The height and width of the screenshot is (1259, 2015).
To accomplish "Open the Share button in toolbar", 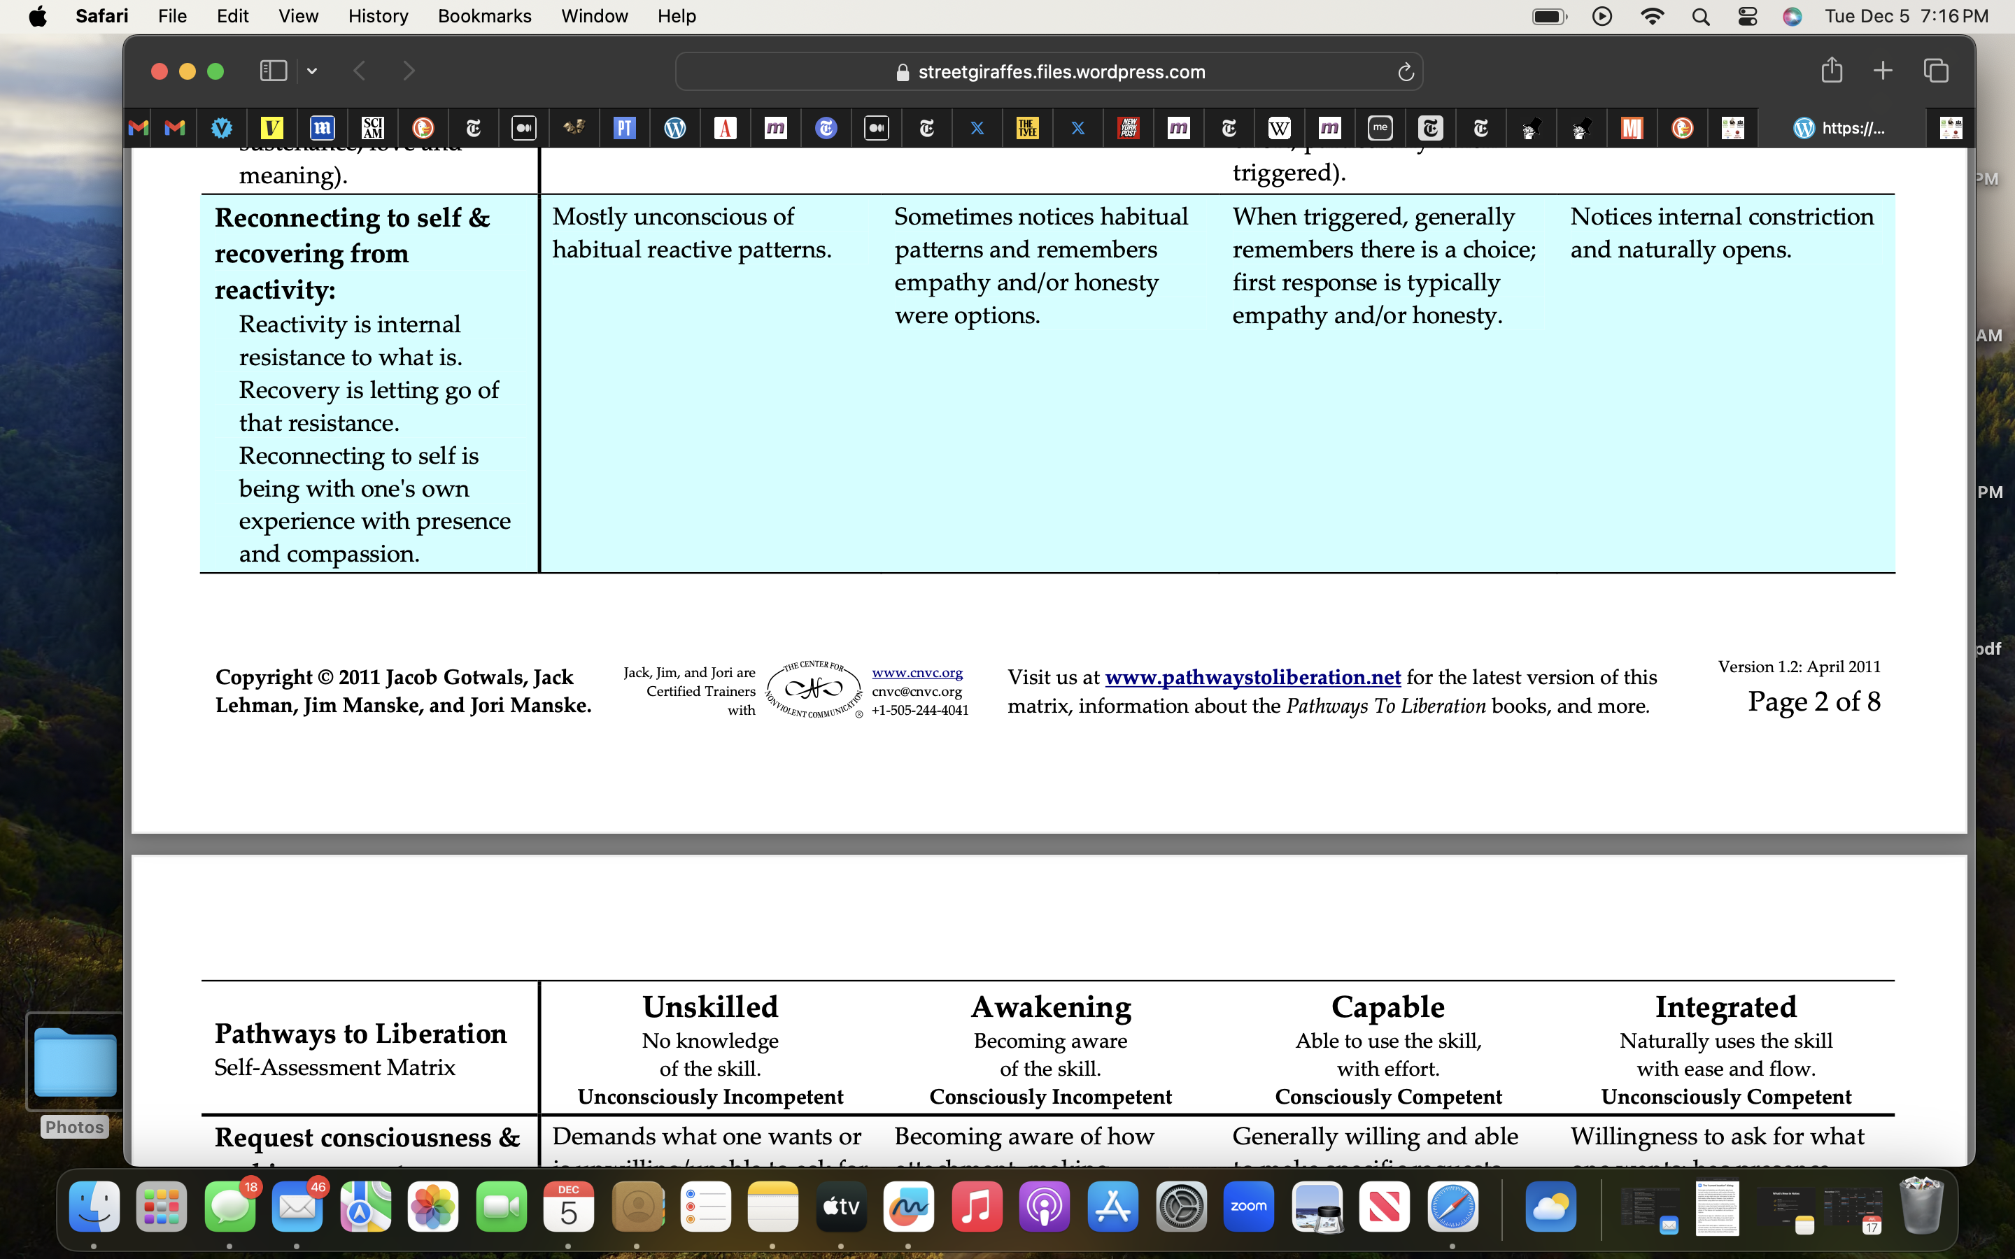I will [1831, 70].
